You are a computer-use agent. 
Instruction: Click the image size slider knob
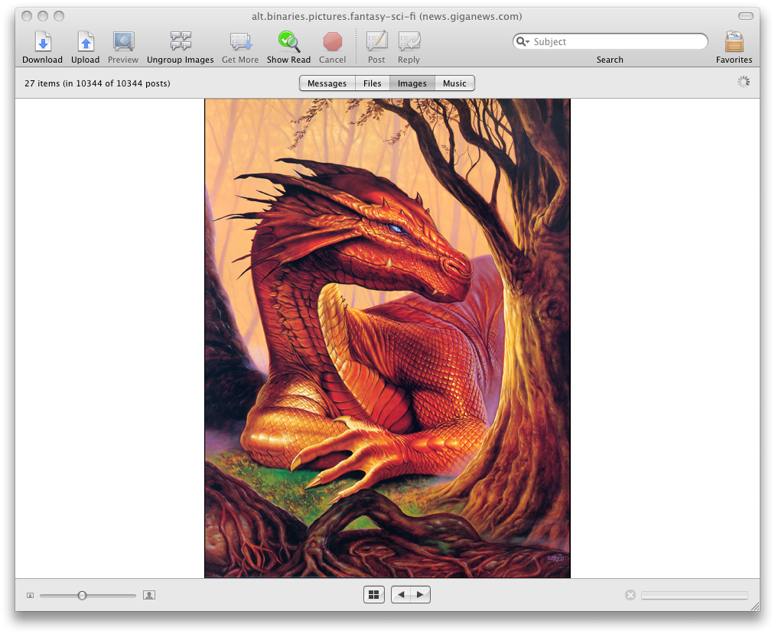[x=82, y=596]
